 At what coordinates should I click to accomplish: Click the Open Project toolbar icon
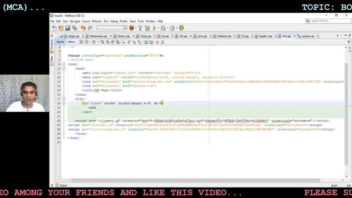[68, 28]
